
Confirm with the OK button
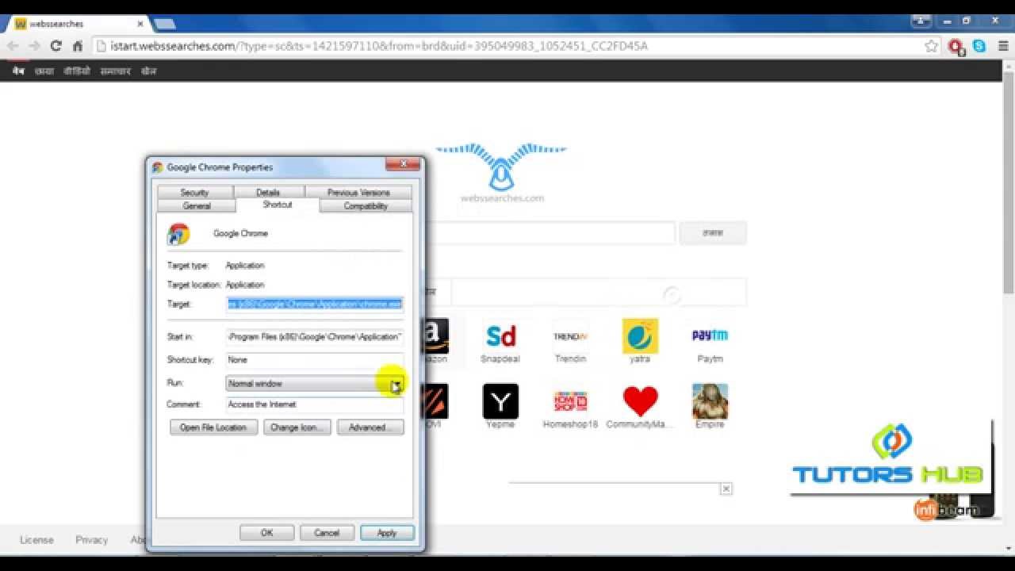point(267,533)
